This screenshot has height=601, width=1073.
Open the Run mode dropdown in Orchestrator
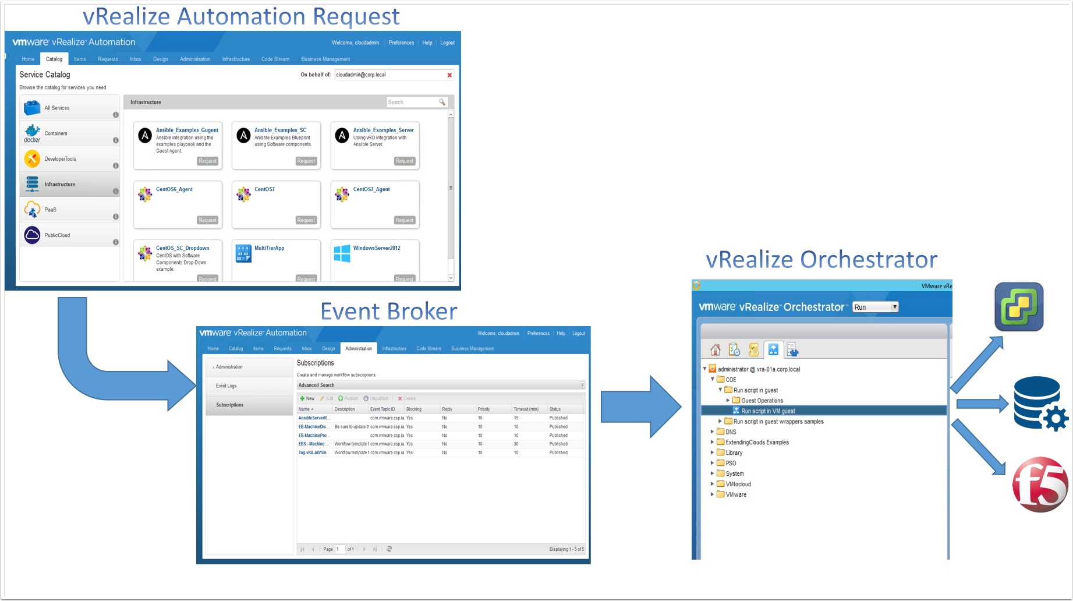coord(894,307)
